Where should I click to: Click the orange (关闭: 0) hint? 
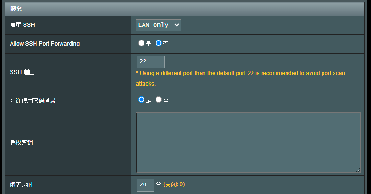pyautogui.click(x=174, y=184)
